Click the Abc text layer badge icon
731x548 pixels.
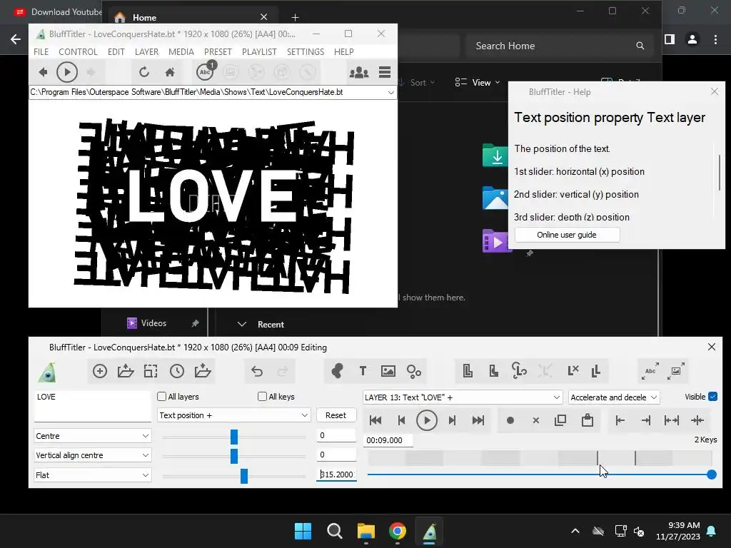tap(206, 71)
